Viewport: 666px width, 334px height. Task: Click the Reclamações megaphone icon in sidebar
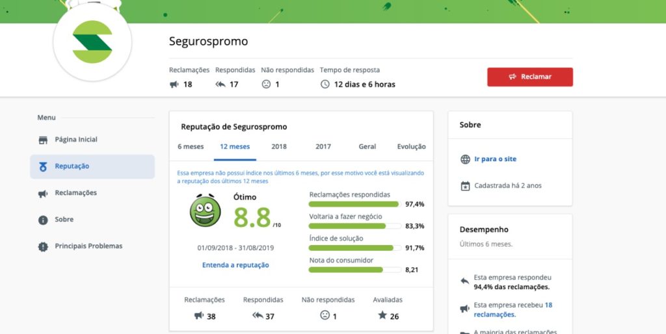pyautogui.click(x=43, y=194)
